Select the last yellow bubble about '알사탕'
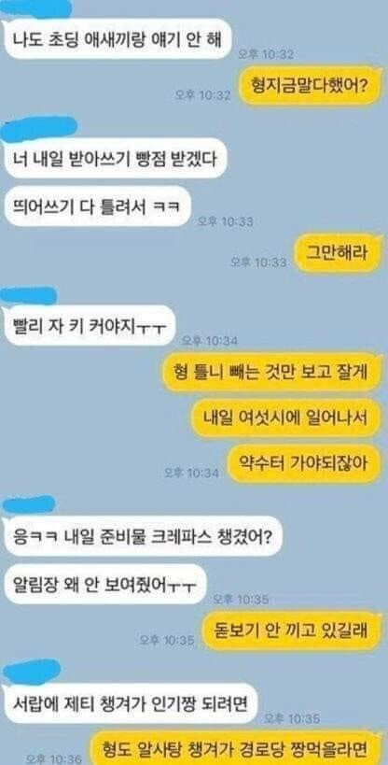The height and width of the screenshot is (765, 388). click(236, 748)
